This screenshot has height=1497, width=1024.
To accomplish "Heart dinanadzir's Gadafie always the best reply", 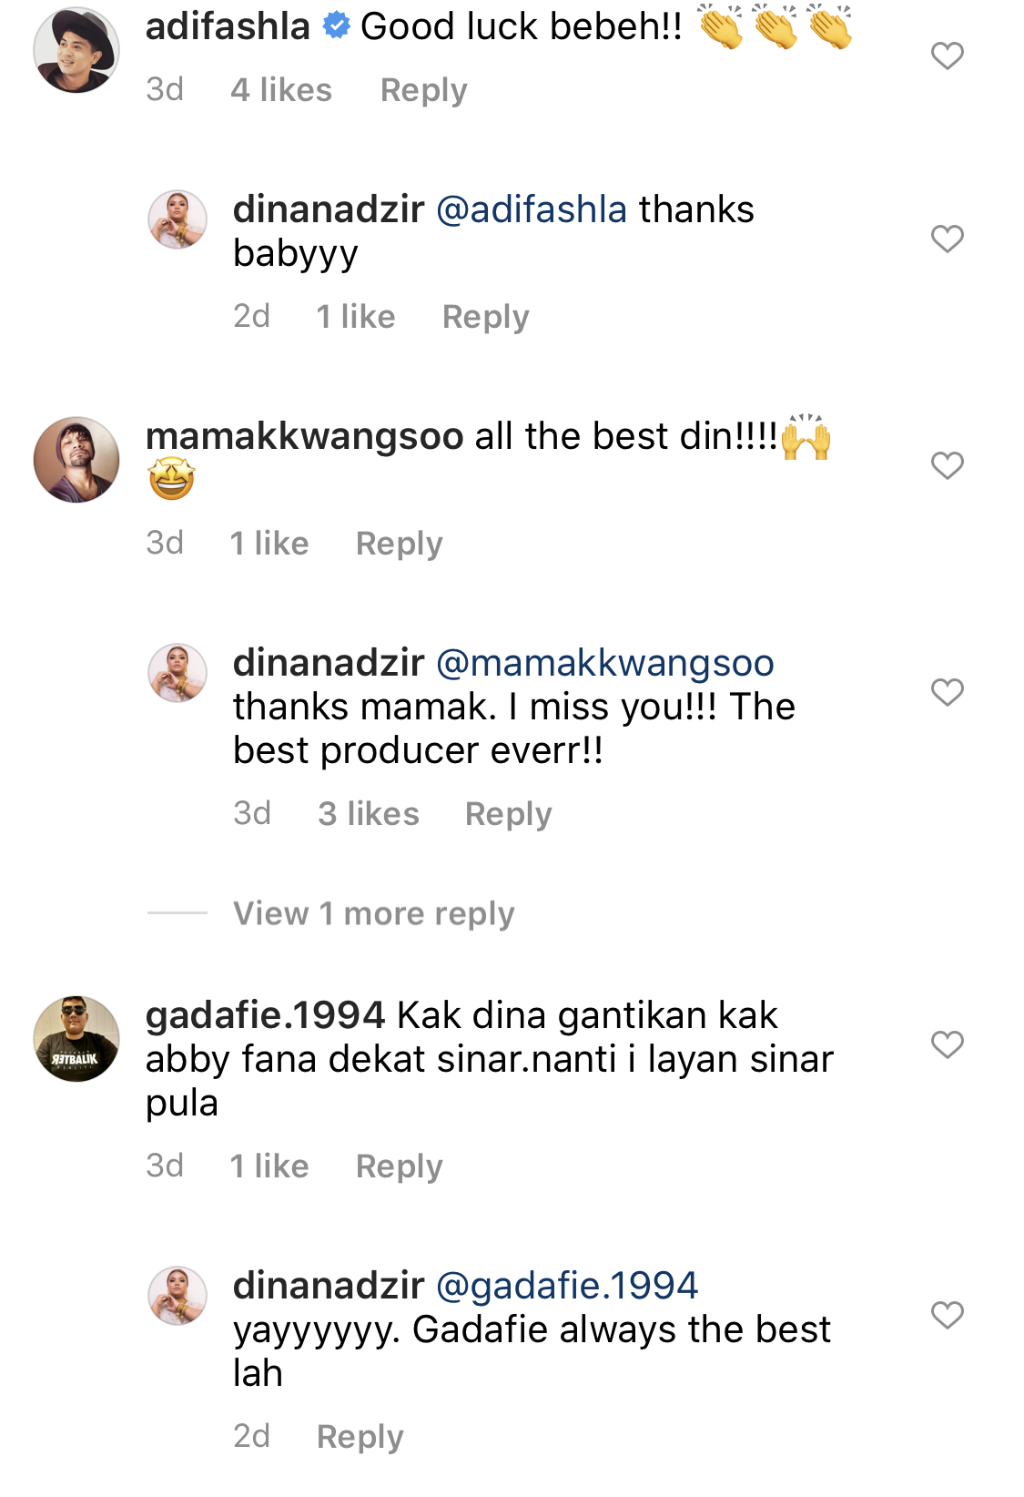I will (947, 1316).
